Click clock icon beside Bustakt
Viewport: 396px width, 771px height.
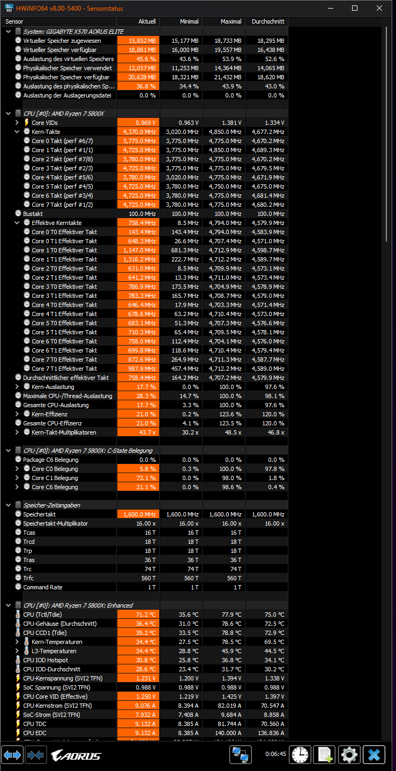click(18, 214)
